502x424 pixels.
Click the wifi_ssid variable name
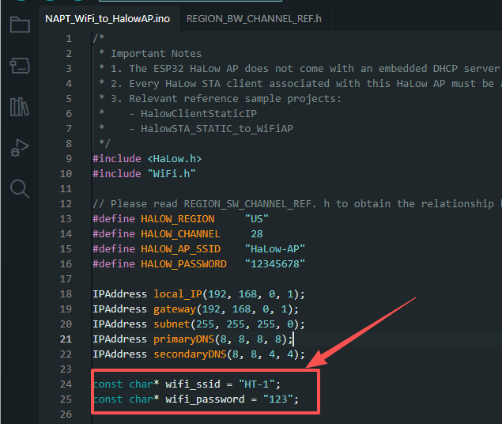[x=193, y=384]
